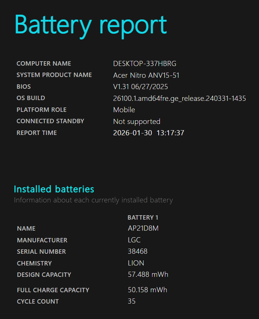Select the Acer Nitro ANV15-51 product name

146,76
